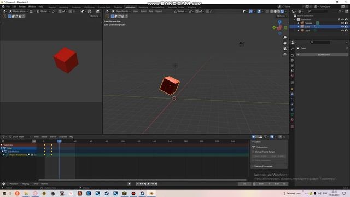Collapse the Collection in outliner
The image size is (350, 197).
pyautogui.click(x=295, y=20)
